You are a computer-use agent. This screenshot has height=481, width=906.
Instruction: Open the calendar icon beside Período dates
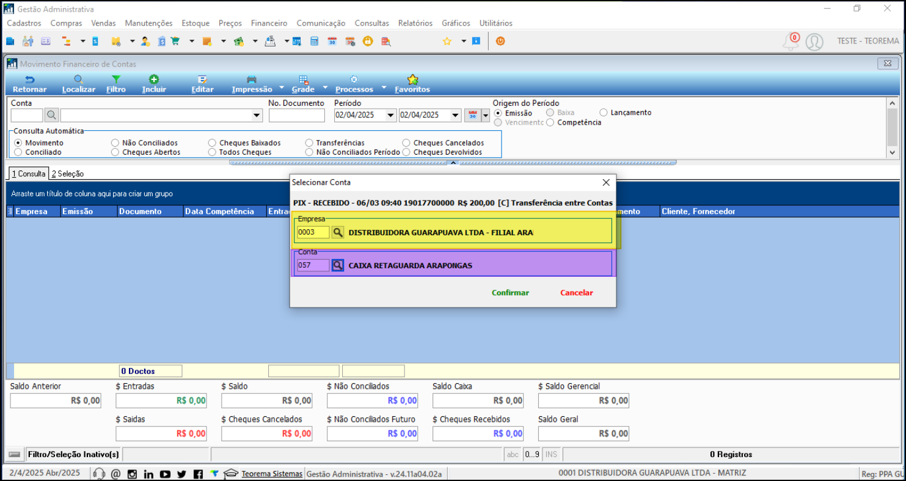[x=472, y=115]
